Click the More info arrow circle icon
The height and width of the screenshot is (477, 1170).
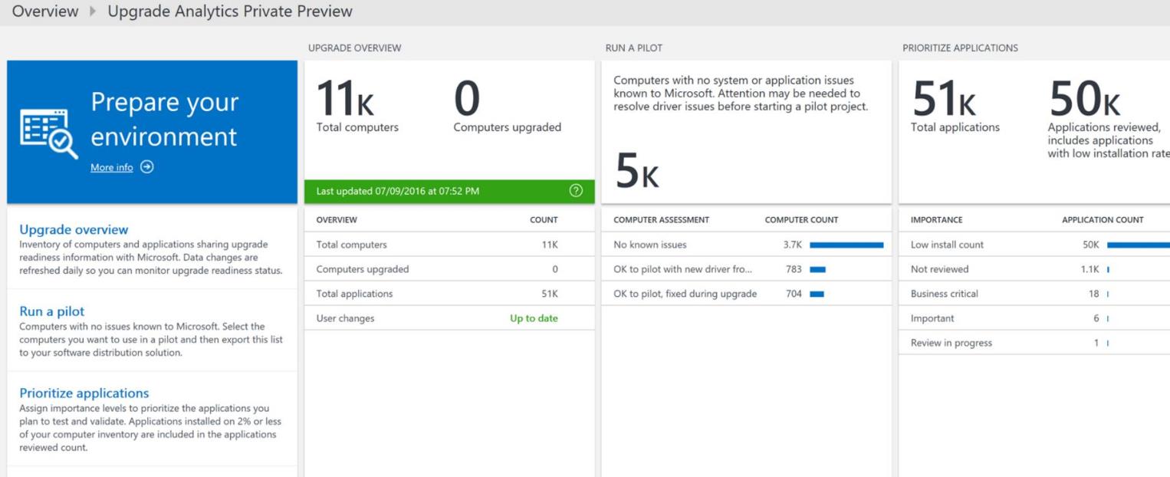[147, 167]
